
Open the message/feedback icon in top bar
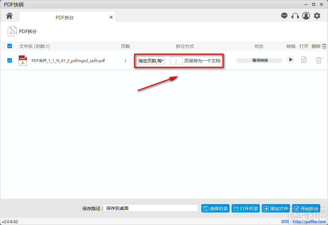[x=284, y=15]
